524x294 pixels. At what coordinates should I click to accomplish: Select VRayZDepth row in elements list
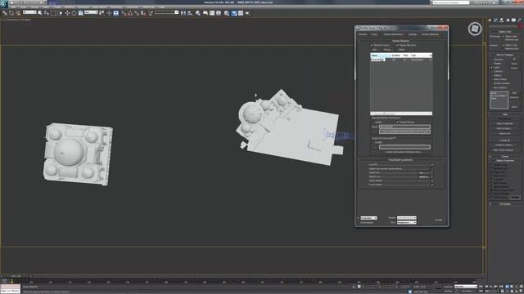click(401, 60)
